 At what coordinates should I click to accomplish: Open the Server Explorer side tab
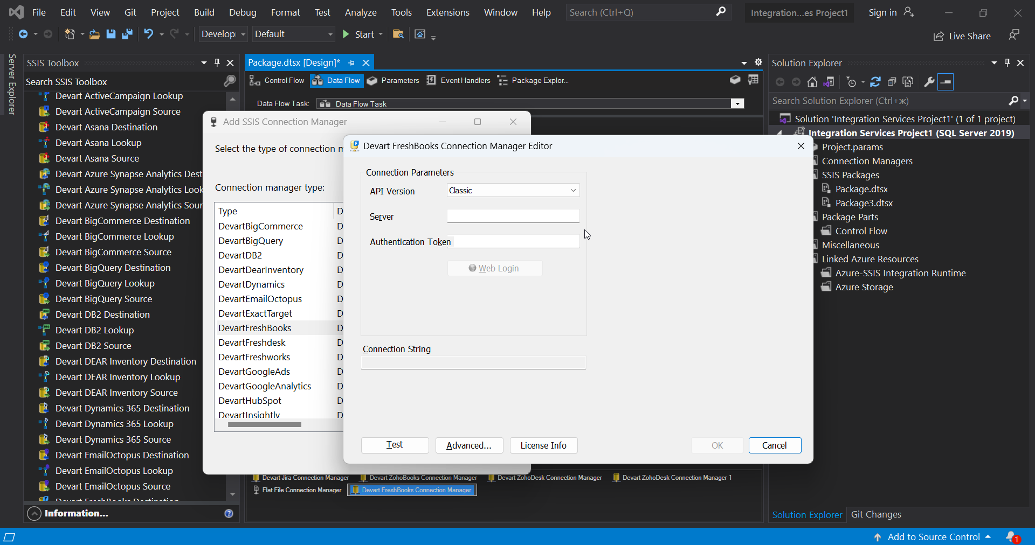click(12, 85)
